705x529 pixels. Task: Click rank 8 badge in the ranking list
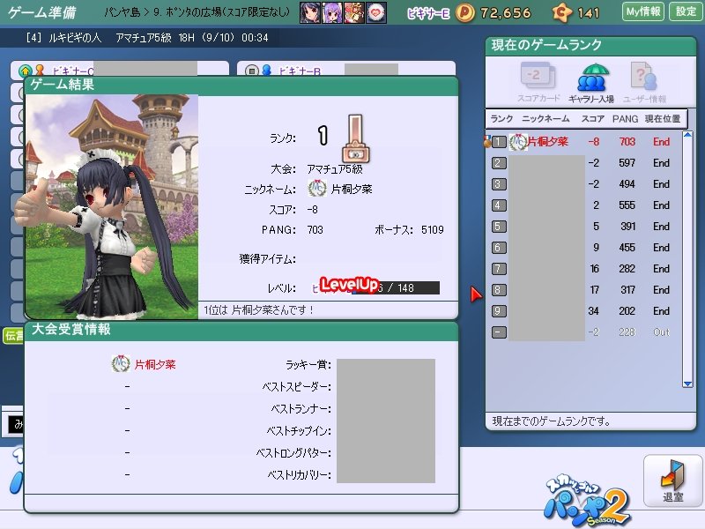coord(499,290)
